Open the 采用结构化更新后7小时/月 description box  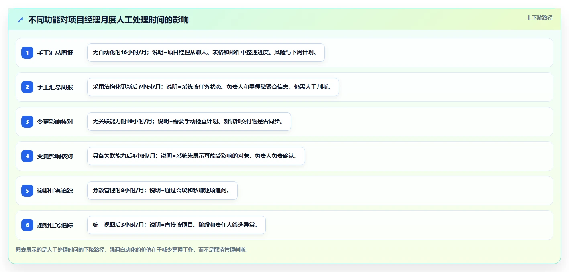tap(213, 87)
